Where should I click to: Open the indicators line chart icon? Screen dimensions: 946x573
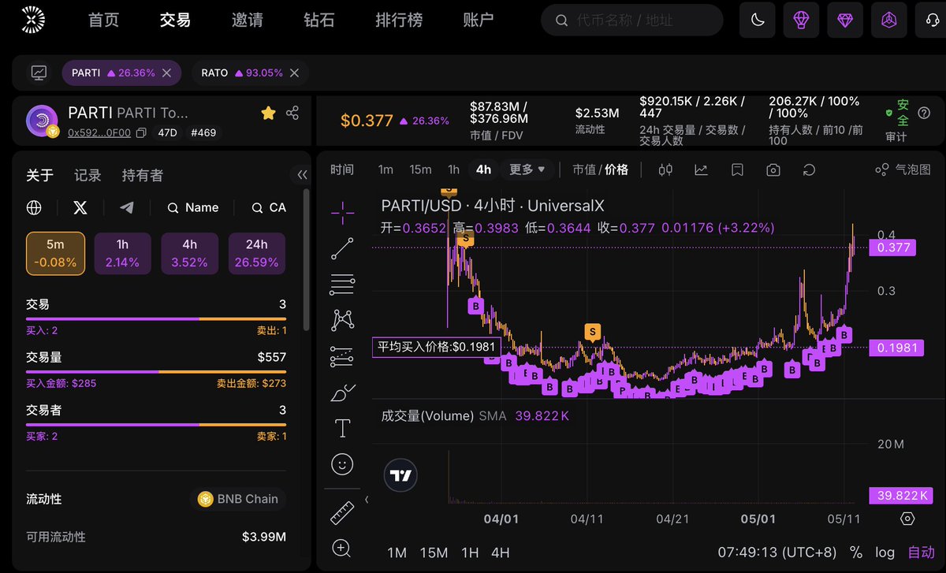pos(701,169)
